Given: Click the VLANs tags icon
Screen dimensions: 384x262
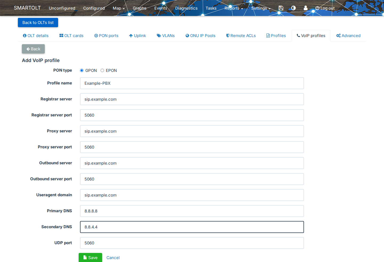Looking at the screenshot, I should coord(159,36).
